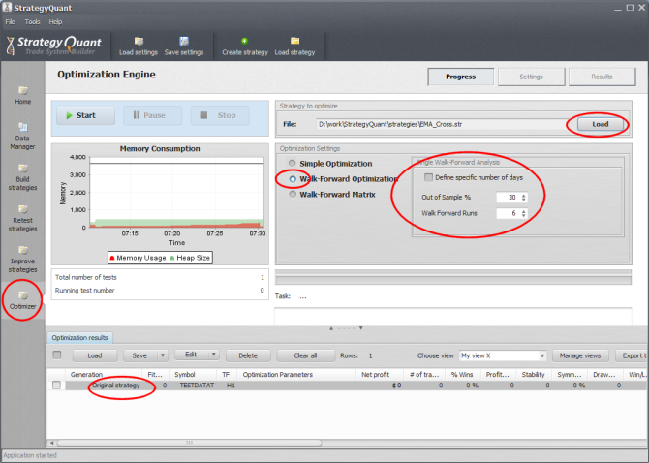Image resolution: width=649 pixels, height=463 pixels.
Task: Click the Export button
Action: (632, 355)
